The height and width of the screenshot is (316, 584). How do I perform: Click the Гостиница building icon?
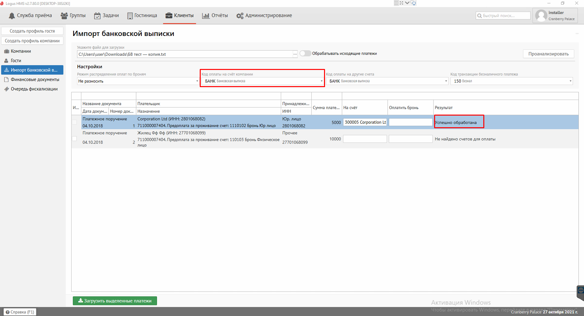pos(130,16)
